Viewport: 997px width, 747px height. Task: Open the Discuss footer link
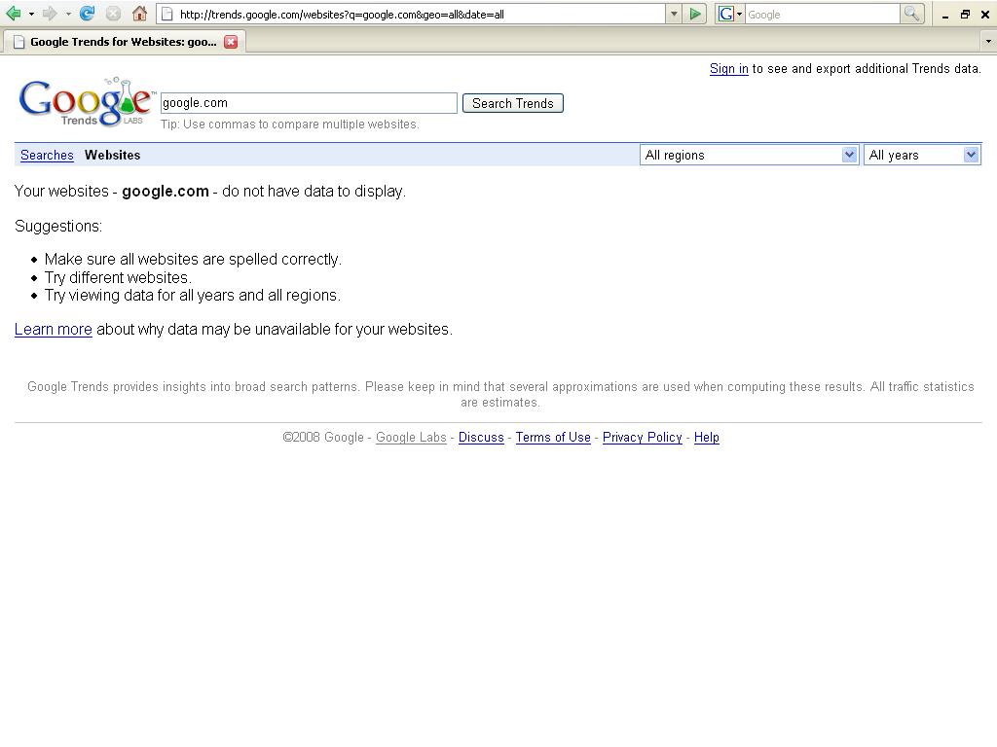click(481, 437)
